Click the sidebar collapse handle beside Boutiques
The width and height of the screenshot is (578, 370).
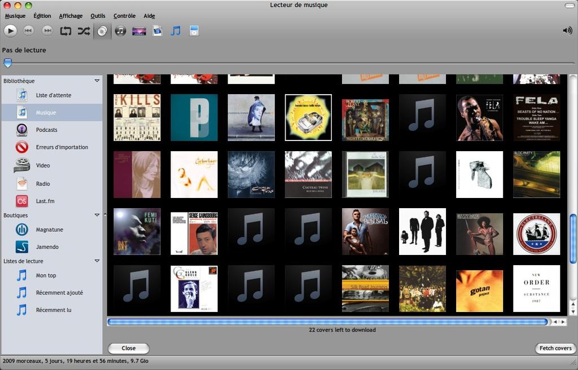104,214
